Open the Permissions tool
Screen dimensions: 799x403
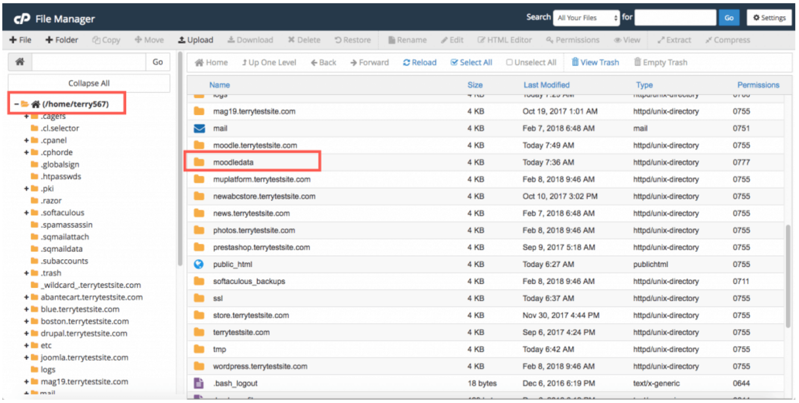click(573, 40)
